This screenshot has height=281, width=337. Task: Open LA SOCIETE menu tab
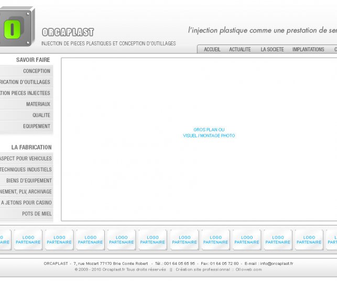(x=272, y=49)
